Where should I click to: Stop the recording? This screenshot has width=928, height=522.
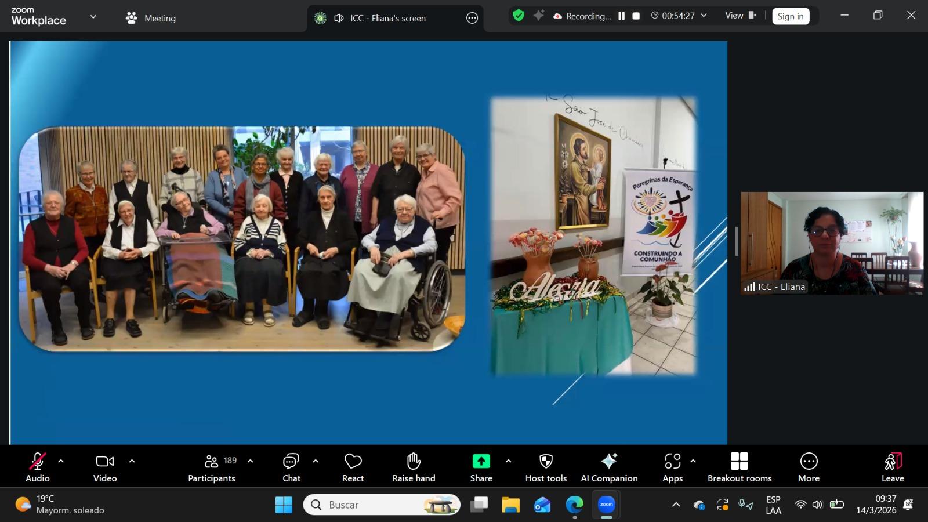[636, 16]
